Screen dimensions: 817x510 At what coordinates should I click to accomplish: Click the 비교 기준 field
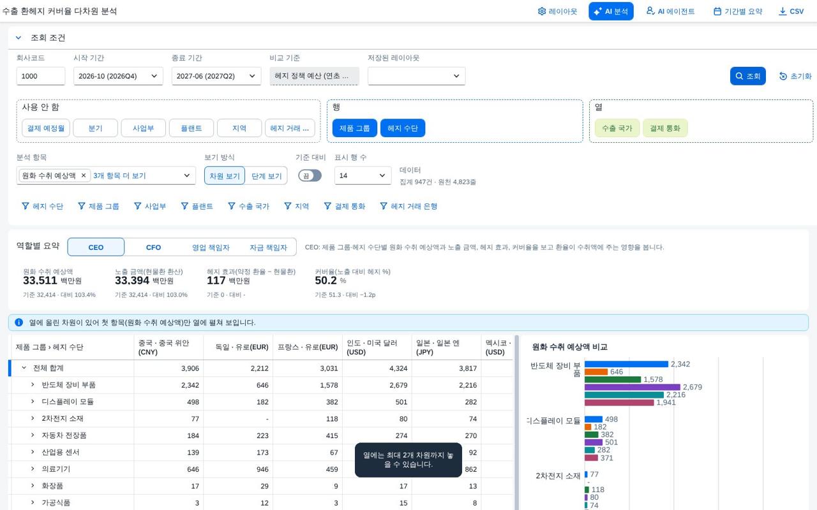[x=314, y=76]
